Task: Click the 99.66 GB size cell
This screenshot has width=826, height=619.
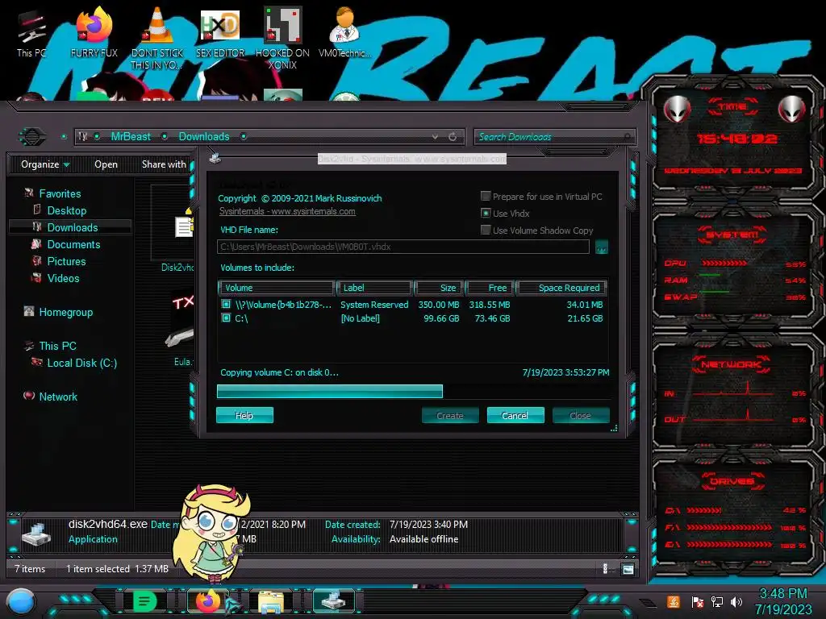Action: tap(441, 318)
